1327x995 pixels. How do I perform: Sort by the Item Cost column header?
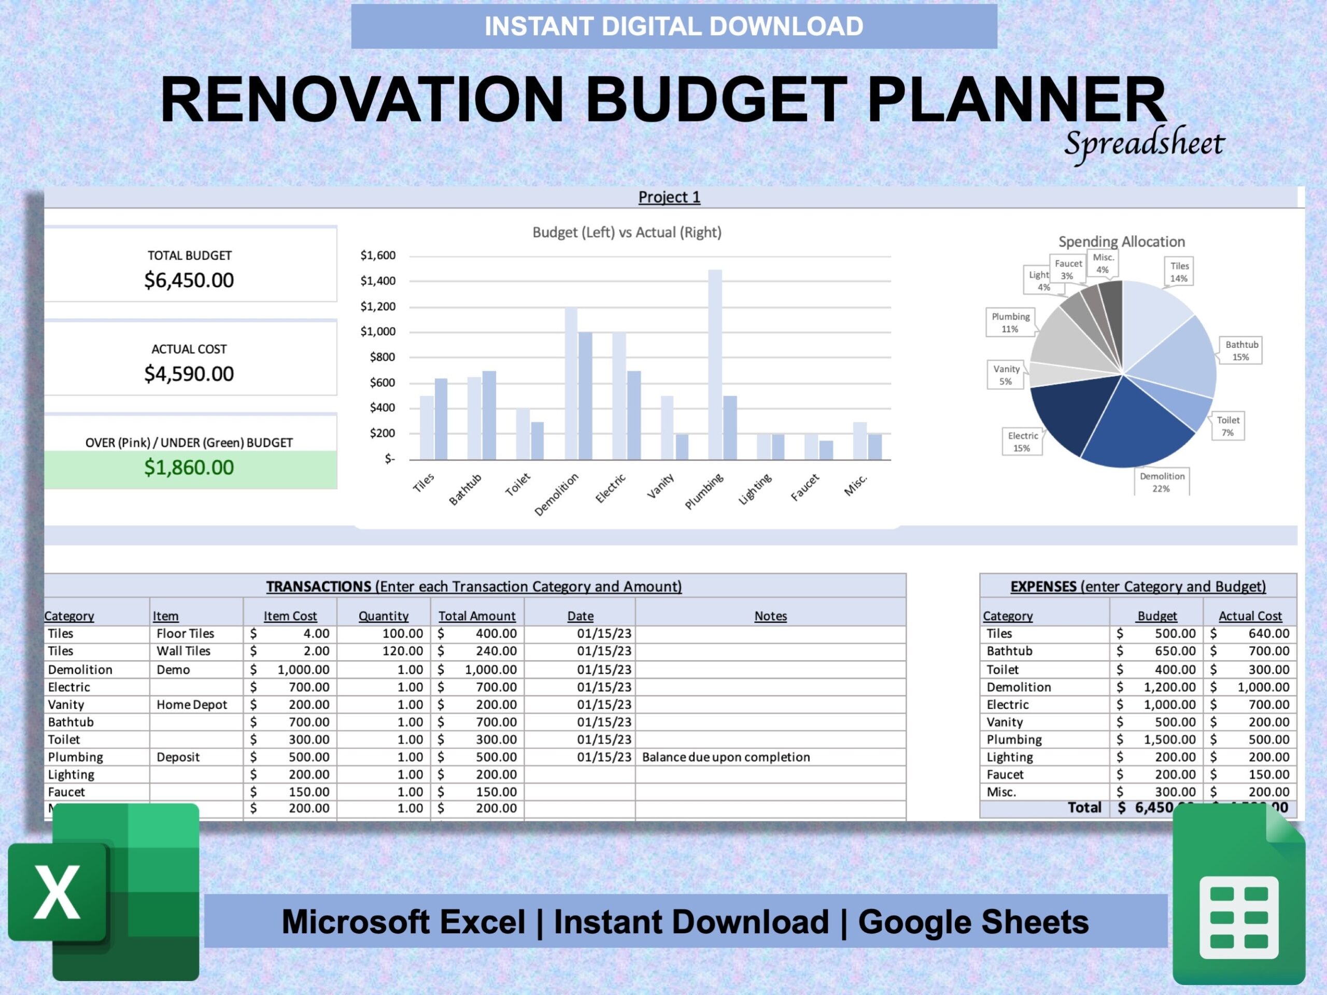[291, 615]
